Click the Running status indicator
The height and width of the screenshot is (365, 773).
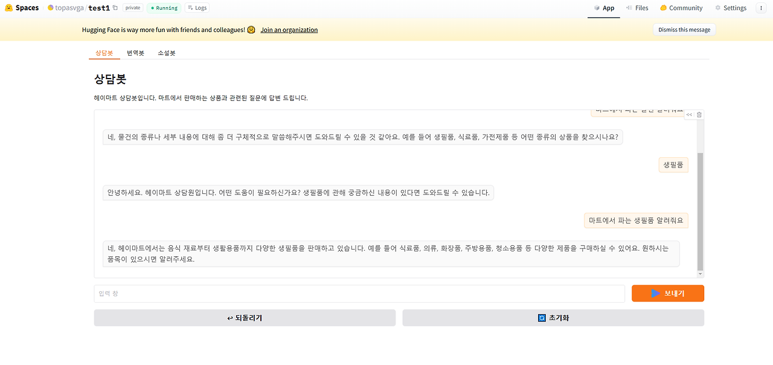point(164,8)
